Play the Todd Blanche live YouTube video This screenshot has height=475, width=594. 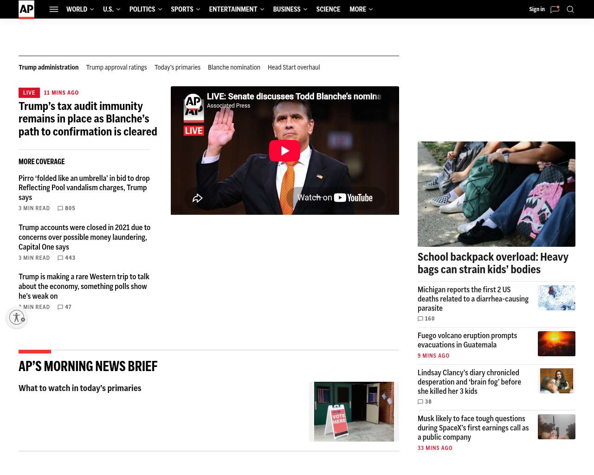284,151
